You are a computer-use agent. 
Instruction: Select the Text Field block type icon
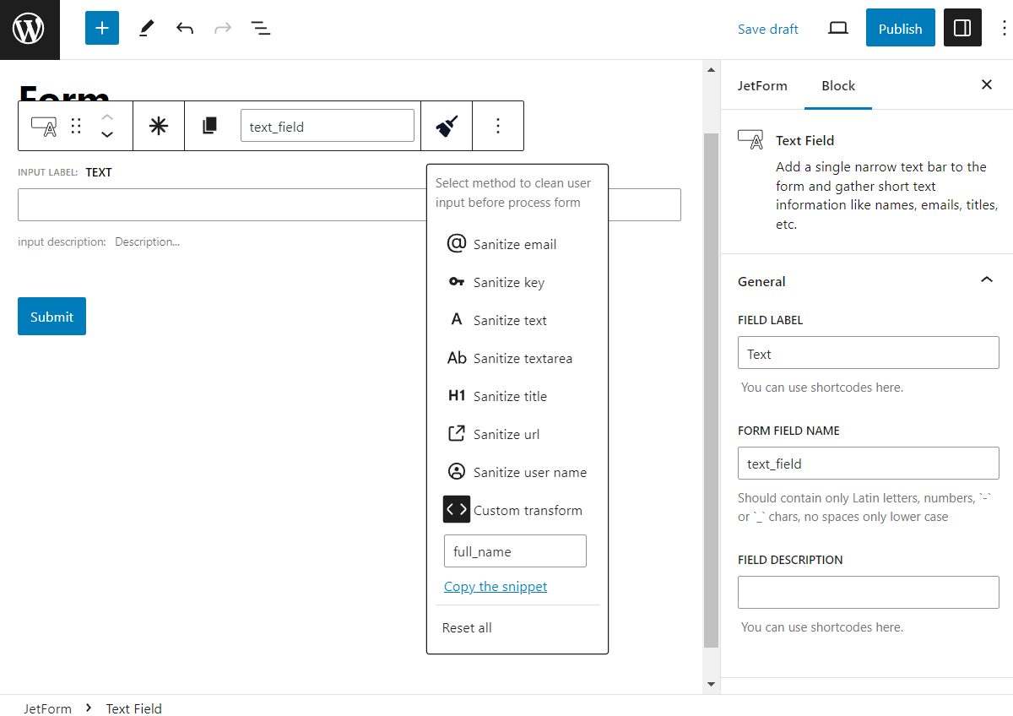(x=43, y=125)
